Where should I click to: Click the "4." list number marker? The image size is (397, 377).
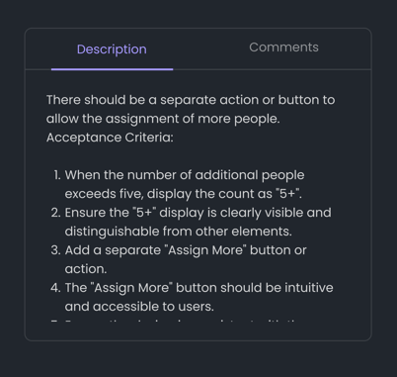[56, 288]
